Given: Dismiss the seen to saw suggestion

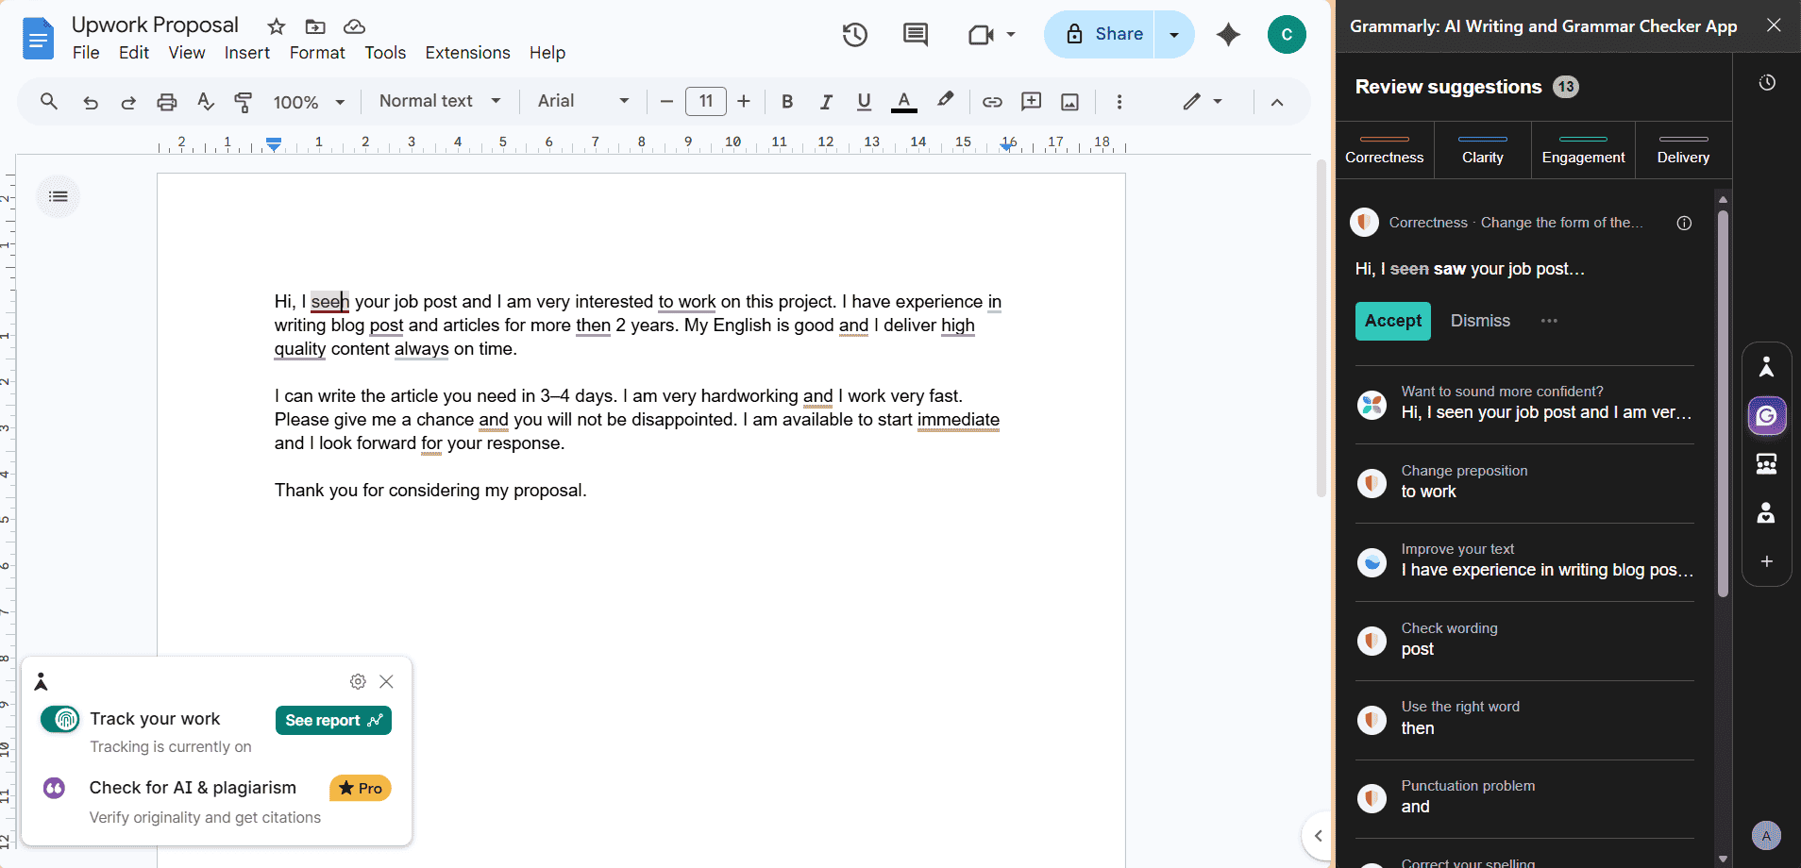Looking at the screenshot, I should tap(1480, 321).
